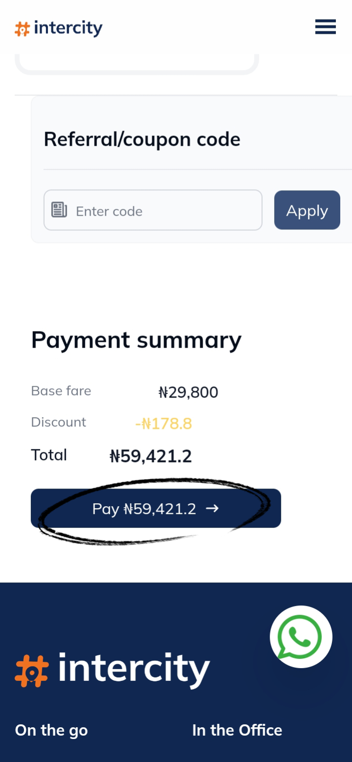Click the orange hashtag header emblem

[22, 29]
